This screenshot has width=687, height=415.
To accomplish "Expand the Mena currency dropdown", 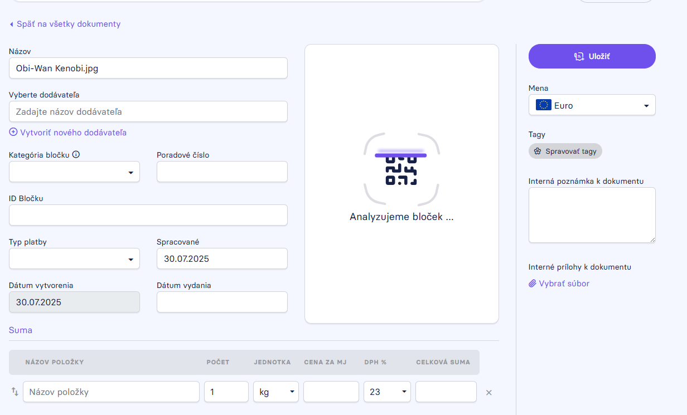I will (592, 105).
